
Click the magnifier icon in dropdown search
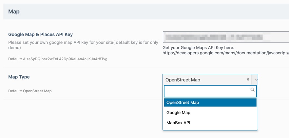[x=253, y=90]
